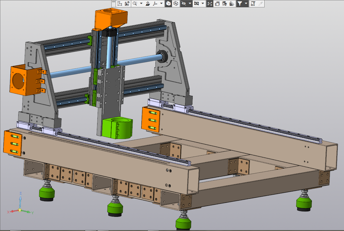Click the section view cut icon
The width and height of the screenshot is (344, 231).
225,4
